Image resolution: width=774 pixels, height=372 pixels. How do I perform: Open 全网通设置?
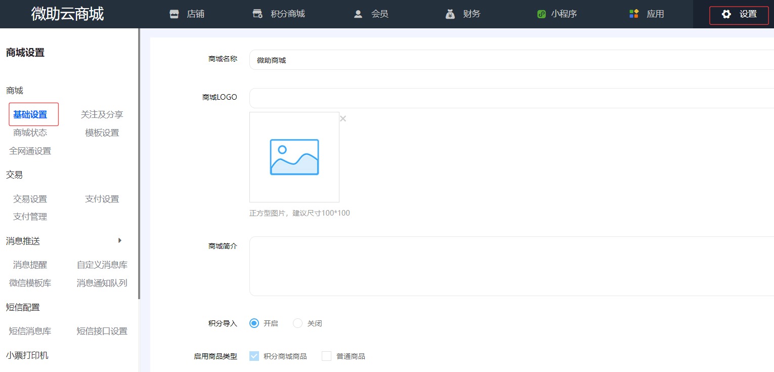(30, 151)
